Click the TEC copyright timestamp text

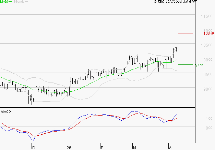[175, 2]
